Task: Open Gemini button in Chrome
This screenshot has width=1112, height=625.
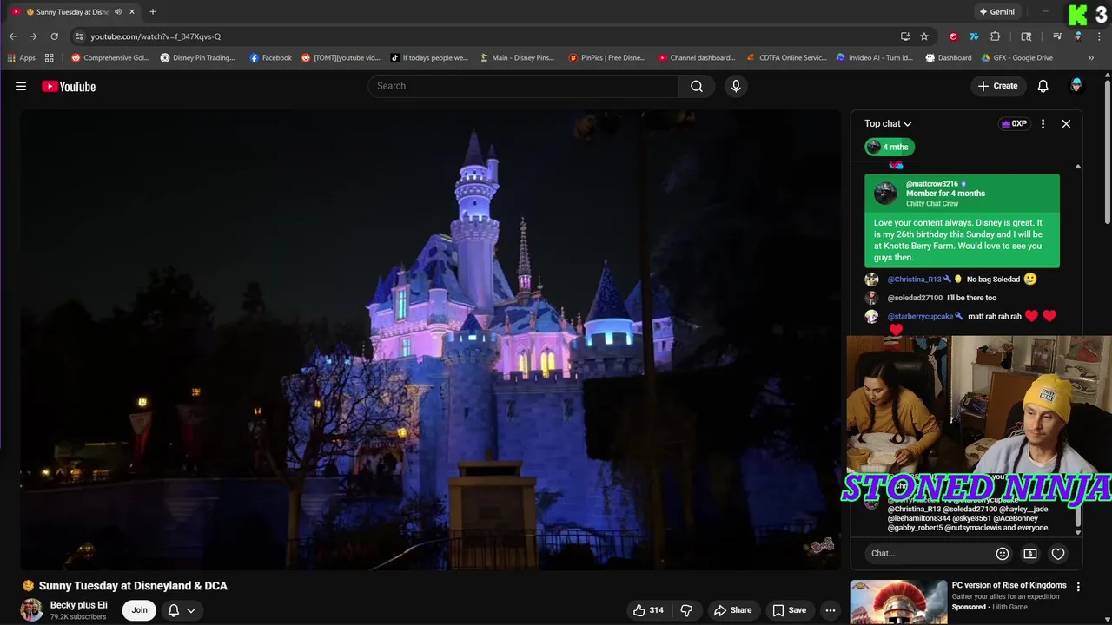Action: point(996,12)
